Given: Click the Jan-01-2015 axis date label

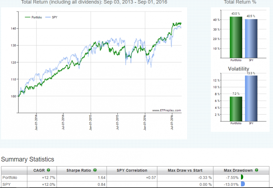Looking at the screenshot, I should tap(90, 122).
